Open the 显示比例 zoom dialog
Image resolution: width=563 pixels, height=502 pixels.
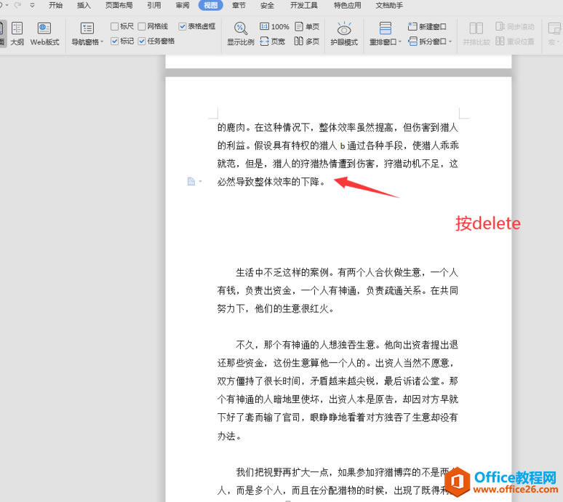tap(240, 33)
